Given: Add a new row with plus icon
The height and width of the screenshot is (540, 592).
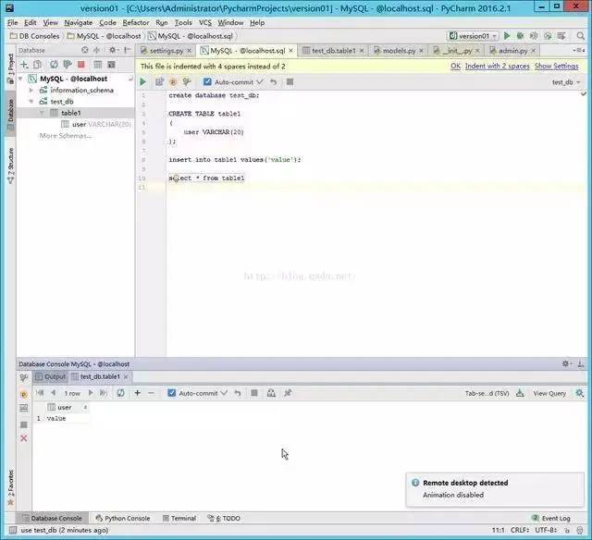Looking at the screenshot, I should coord(138,393).
